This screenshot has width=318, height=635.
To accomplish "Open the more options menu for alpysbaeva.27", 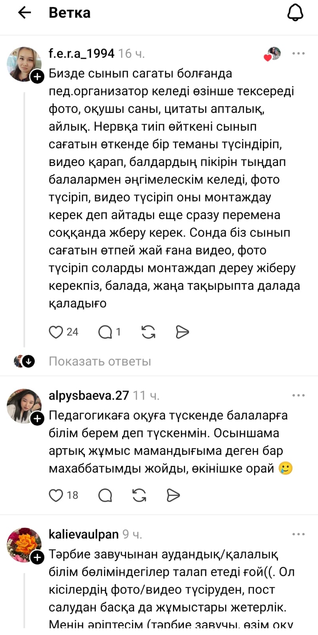I will tap(298, 396).
